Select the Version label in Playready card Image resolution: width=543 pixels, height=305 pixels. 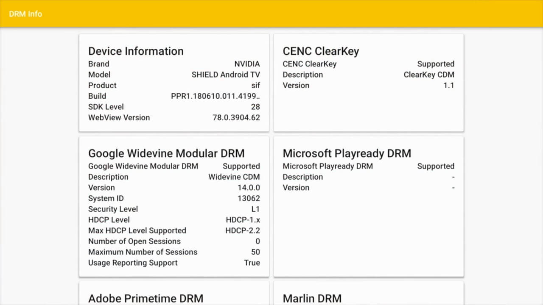(x=296, y=188)
